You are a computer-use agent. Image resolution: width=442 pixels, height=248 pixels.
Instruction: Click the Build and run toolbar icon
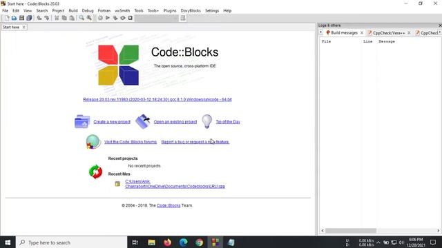click(x=115, y=18)
